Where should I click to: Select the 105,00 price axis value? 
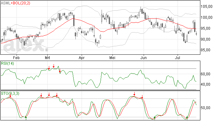click(207, 7)
